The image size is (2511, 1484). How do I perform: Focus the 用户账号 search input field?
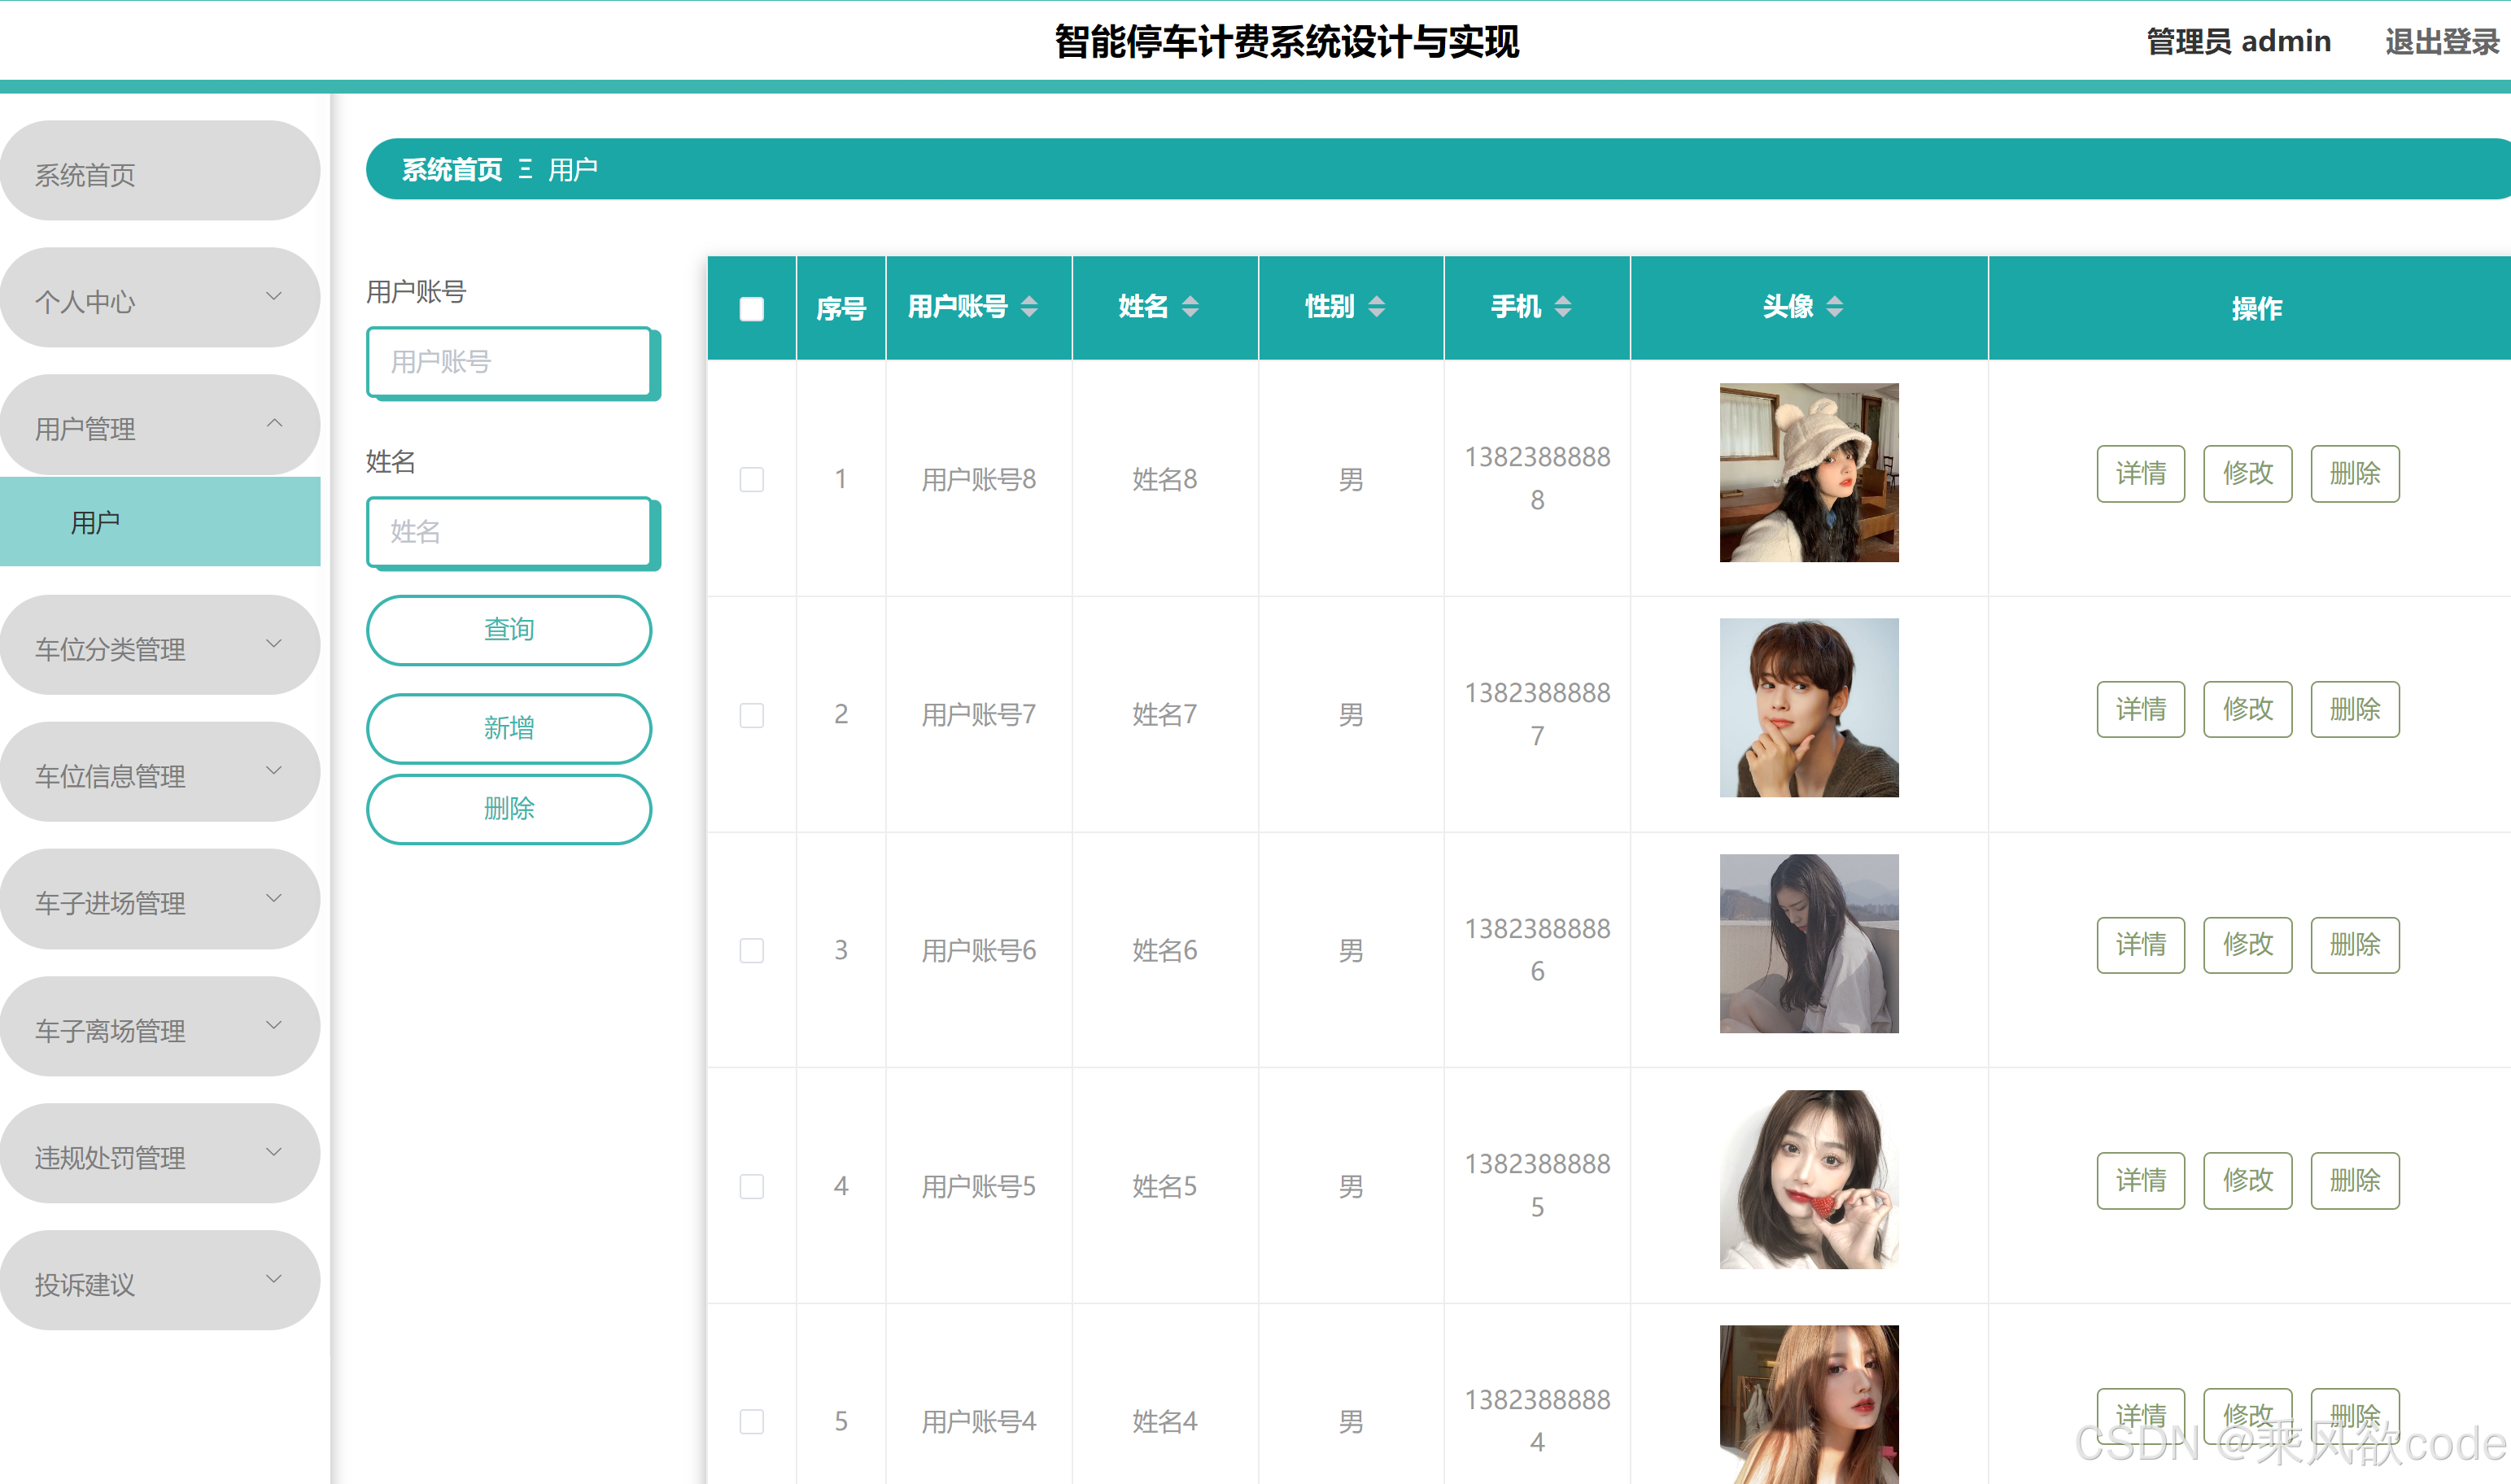coord(509,362)
